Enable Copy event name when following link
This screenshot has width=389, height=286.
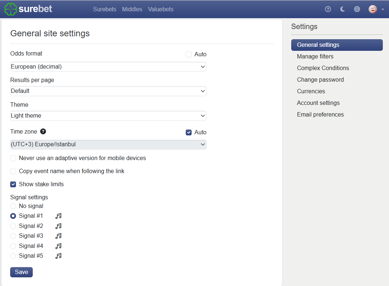[13, 171]
